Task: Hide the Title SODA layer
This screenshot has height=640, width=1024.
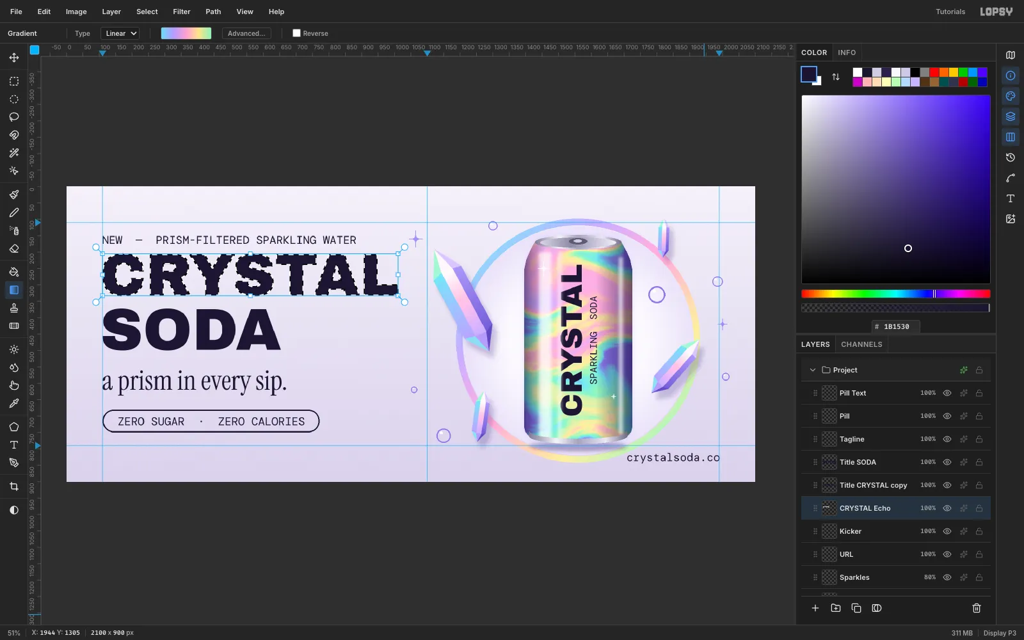Action: 947,462
